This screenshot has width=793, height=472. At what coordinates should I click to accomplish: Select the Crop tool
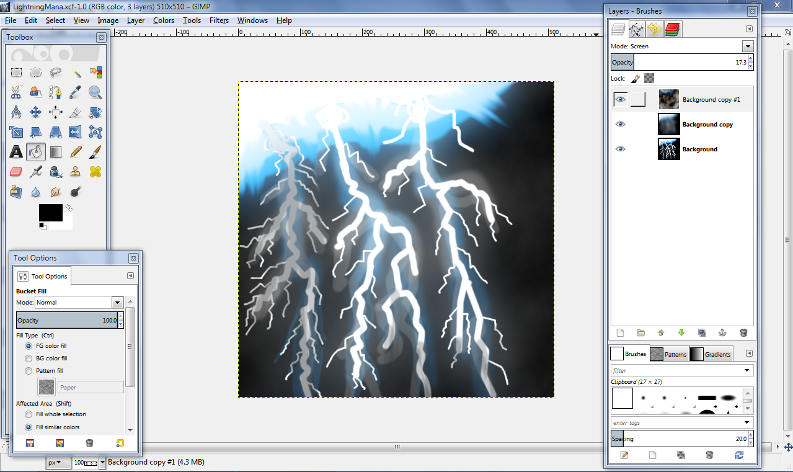pyautogui.click(x=76, y=112)
